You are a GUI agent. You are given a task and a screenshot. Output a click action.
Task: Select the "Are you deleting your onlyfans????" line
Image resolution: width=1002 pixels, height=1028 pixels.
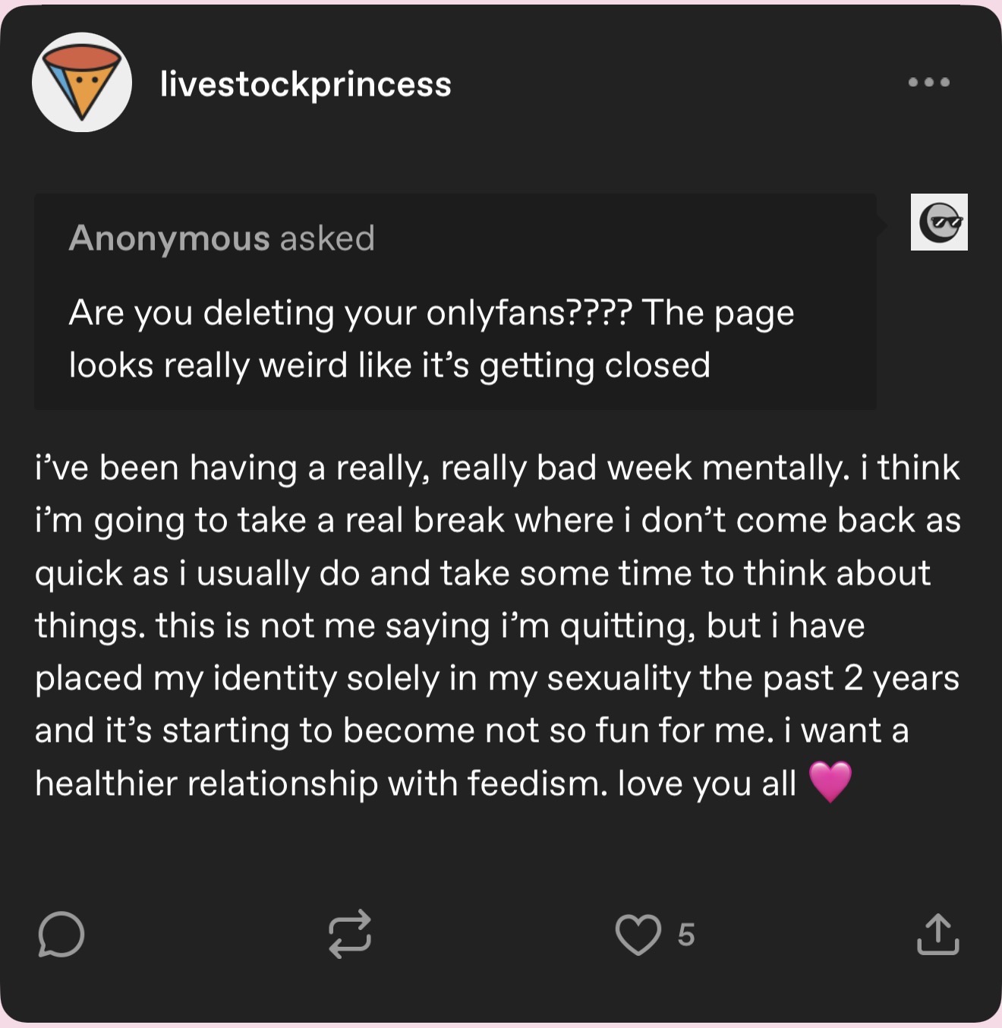(x=349, y=313)
